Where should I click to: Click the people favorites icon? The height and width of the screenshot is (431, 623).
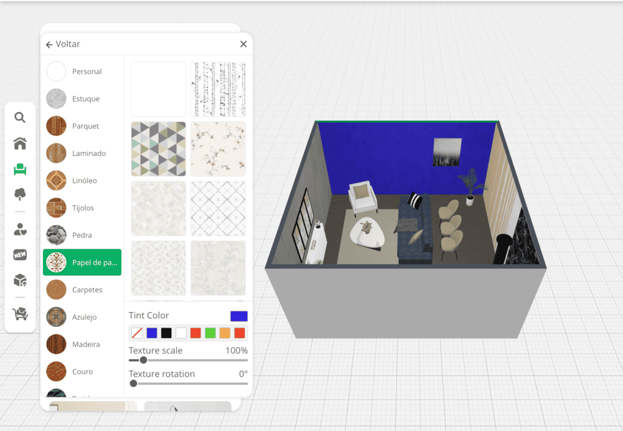click(20, 229)
